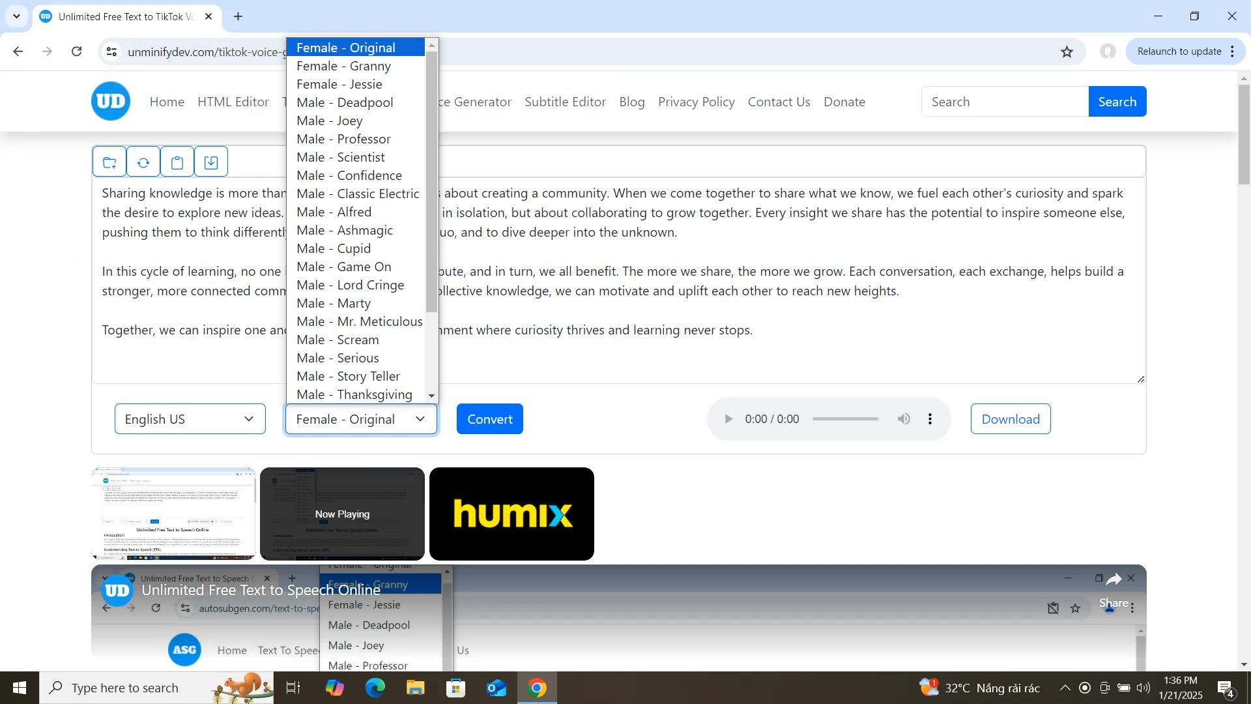Click the site Search input field
Viewport: 1251px width, 704px height.
click(1005, 102)
